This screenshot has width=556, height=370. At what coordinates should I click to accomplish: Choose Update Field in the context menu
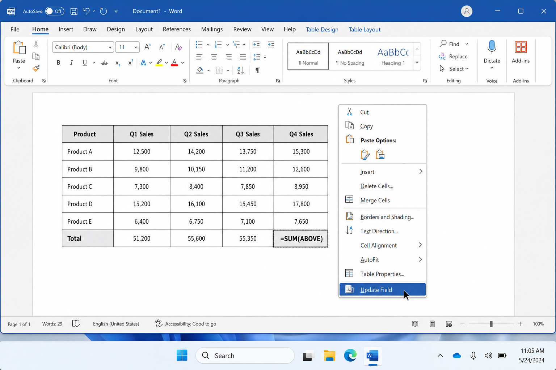coord(383,290)
